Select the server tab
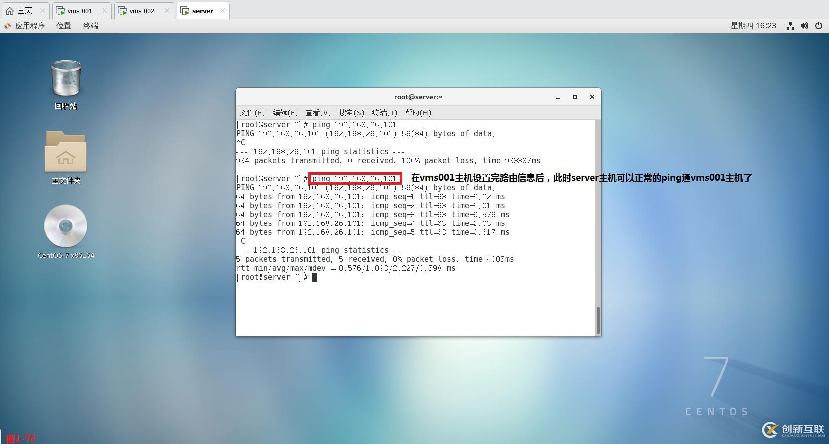The height and width of the screenshot is (444, 829). pos(203,11)
